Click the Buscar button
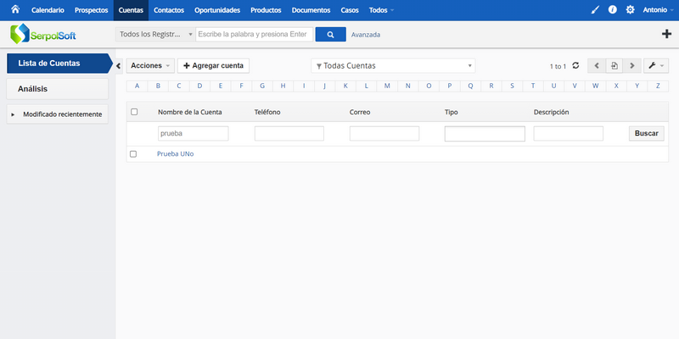Screen dimensions: 679x339 tap(647, 134)
